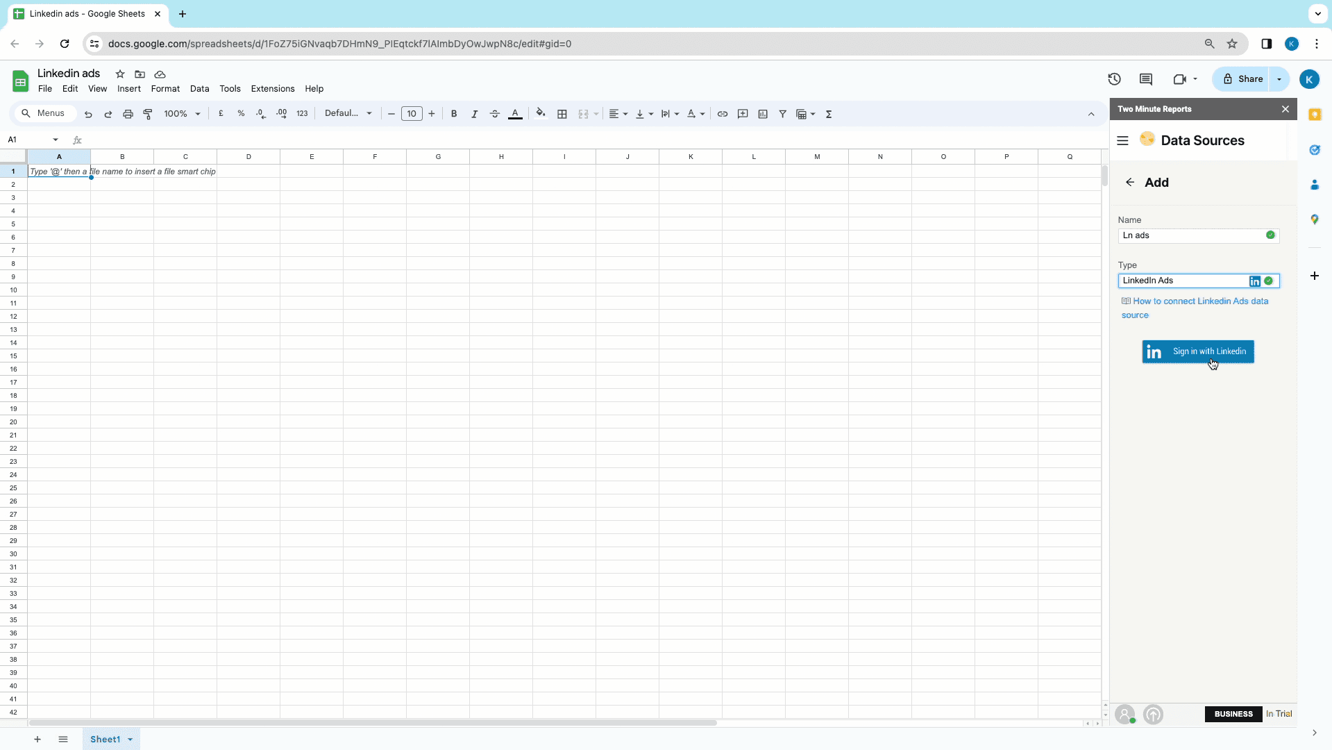Toggle bold formatting
Viewport: 1332px width, 750px height.
point(454,114)
